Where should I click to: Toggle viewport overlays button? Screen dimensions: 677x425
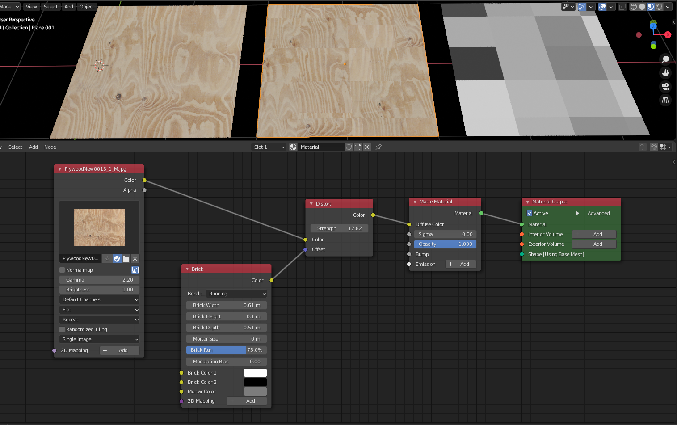[602, 7]
